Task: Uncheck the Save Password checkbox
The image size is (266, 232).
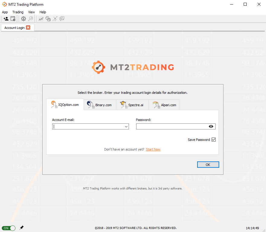Action: [x=213, y=139]
